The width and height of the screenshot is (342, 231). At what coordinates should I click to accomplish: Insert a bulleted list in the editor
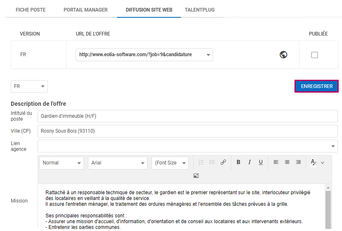pyautogui.click(x=212, y=162)
